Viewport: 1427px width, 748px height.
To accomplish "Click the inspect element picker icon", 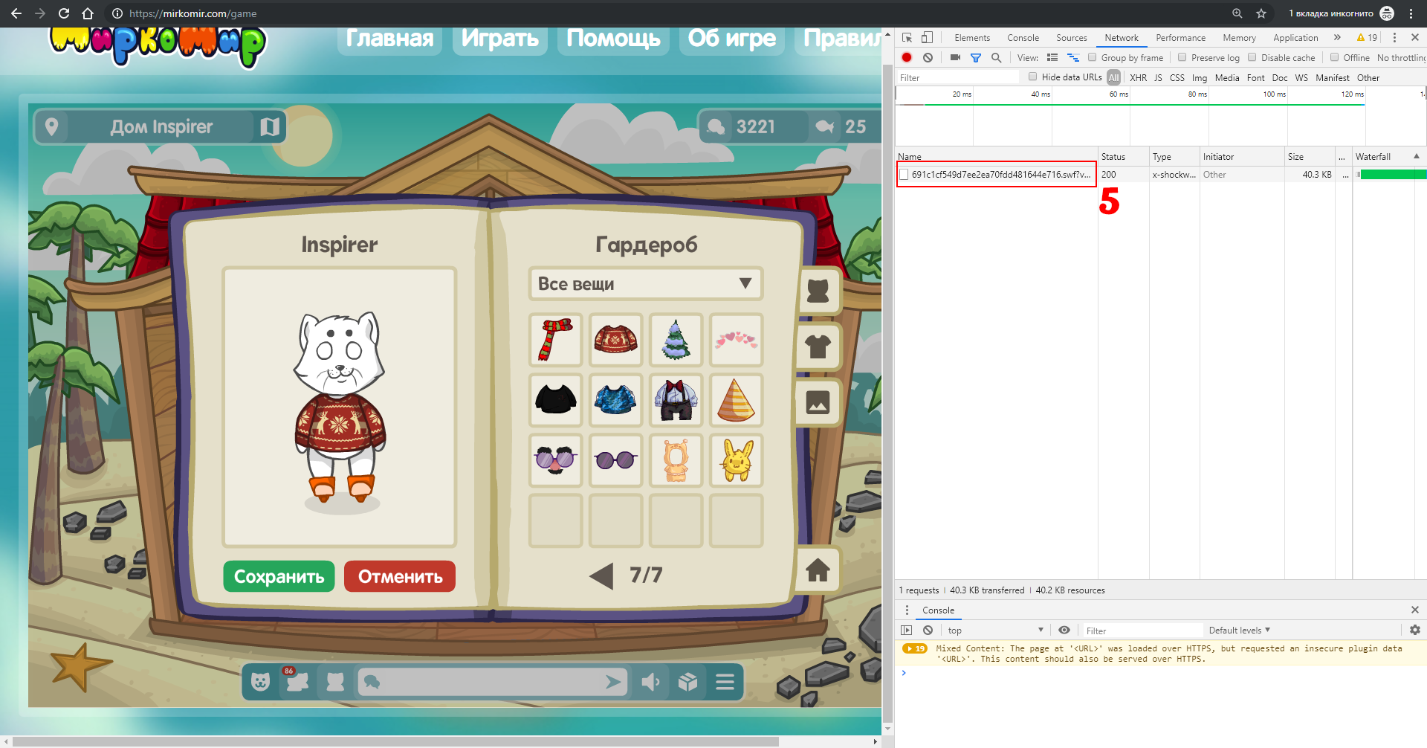I will point(907,37).
